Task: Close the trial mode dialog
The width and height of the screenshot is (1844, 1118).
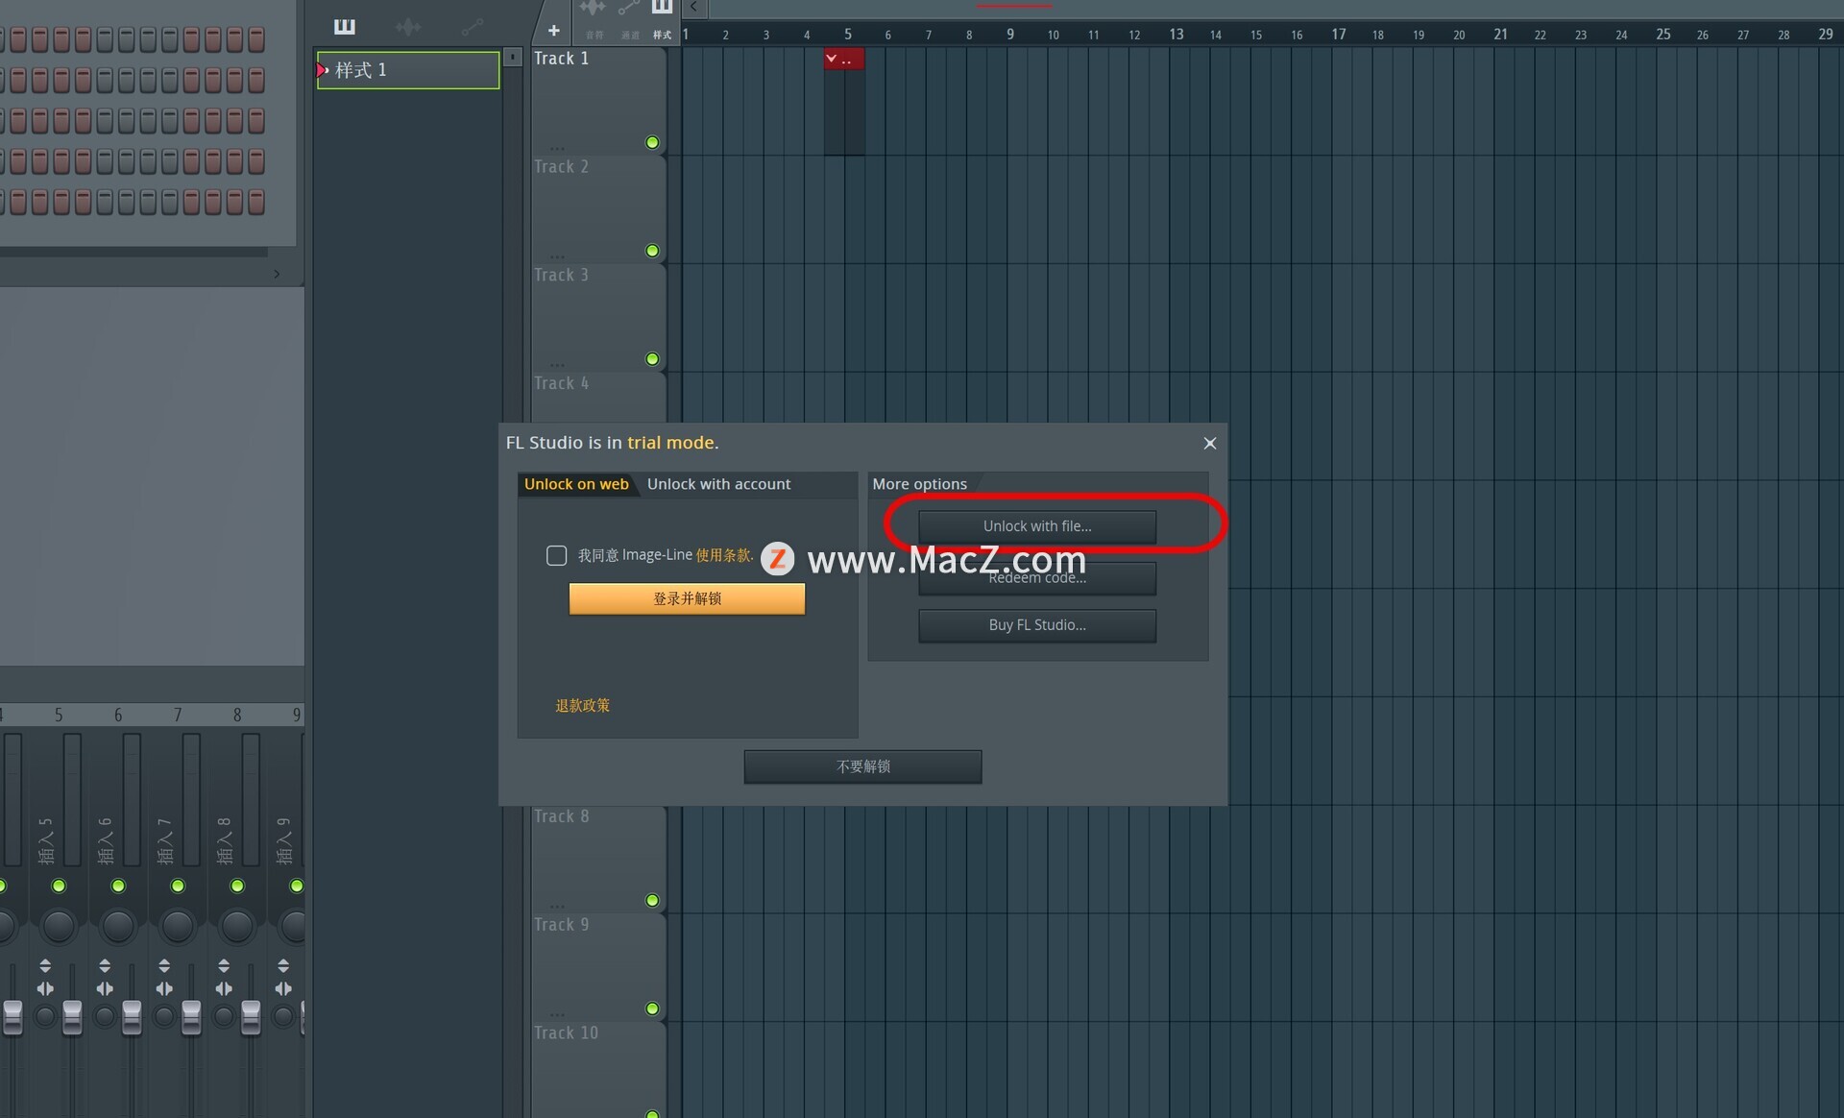Action: click(x=1209, y=443)
